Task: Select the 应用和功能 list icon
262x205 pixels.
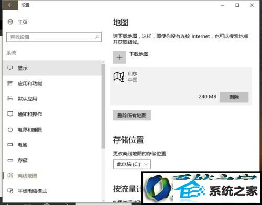Action: click(10, 83)
